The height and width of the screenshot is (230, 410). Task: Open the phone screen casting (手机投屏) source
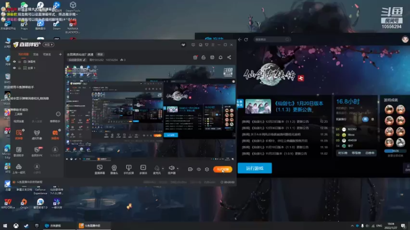[x=129, y=169]
